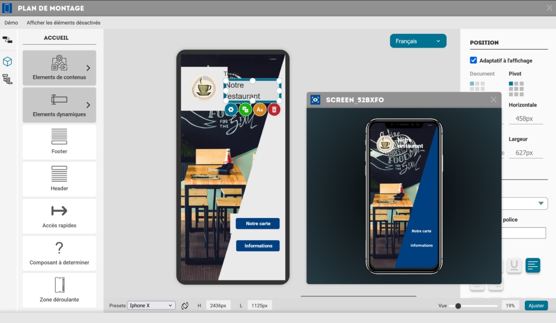Duplicate the element with the green icon
556x323 pixels.
[x=246, y=110]
